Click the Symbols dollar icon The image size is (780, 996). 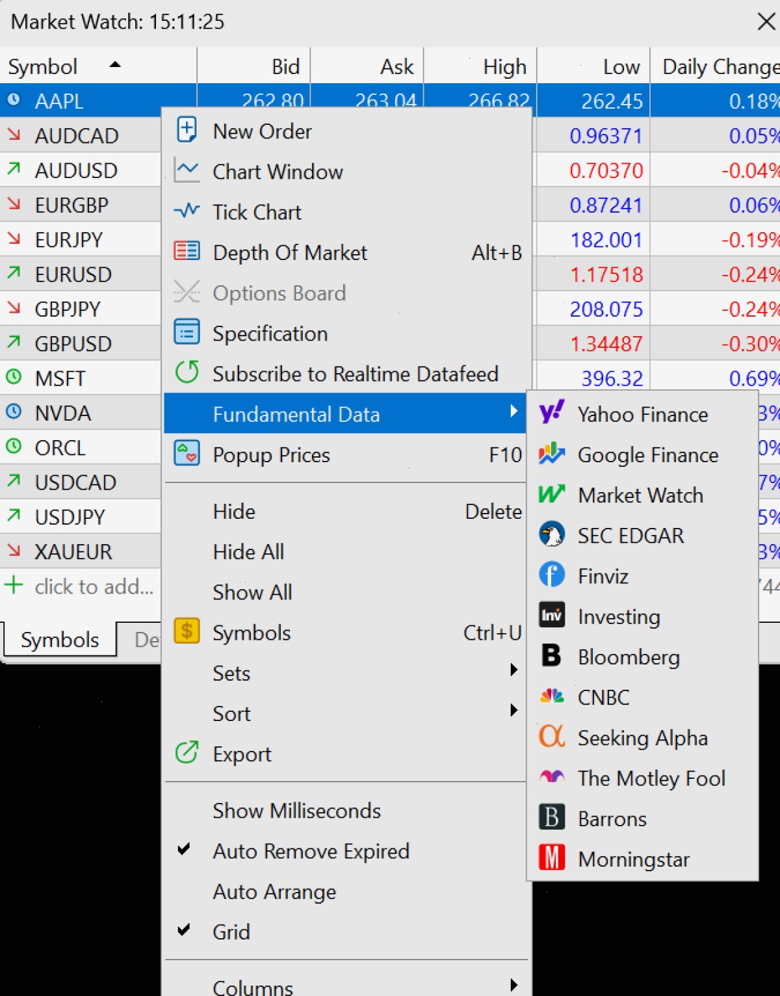click(x=187, y=631)
